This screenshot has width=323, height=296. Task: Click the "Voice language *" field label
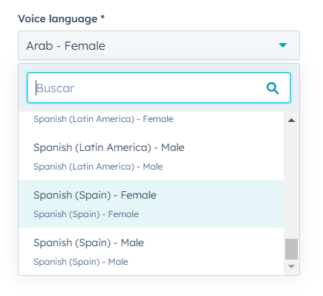pos(62,19)
